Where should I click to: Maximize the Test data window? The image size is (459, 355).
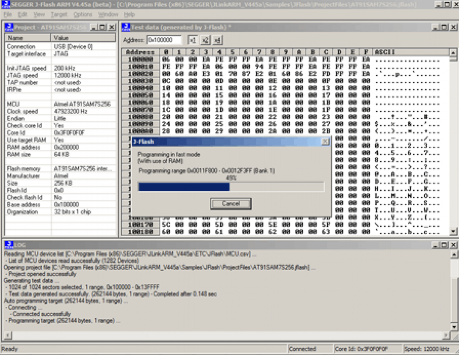click(444, 27)
